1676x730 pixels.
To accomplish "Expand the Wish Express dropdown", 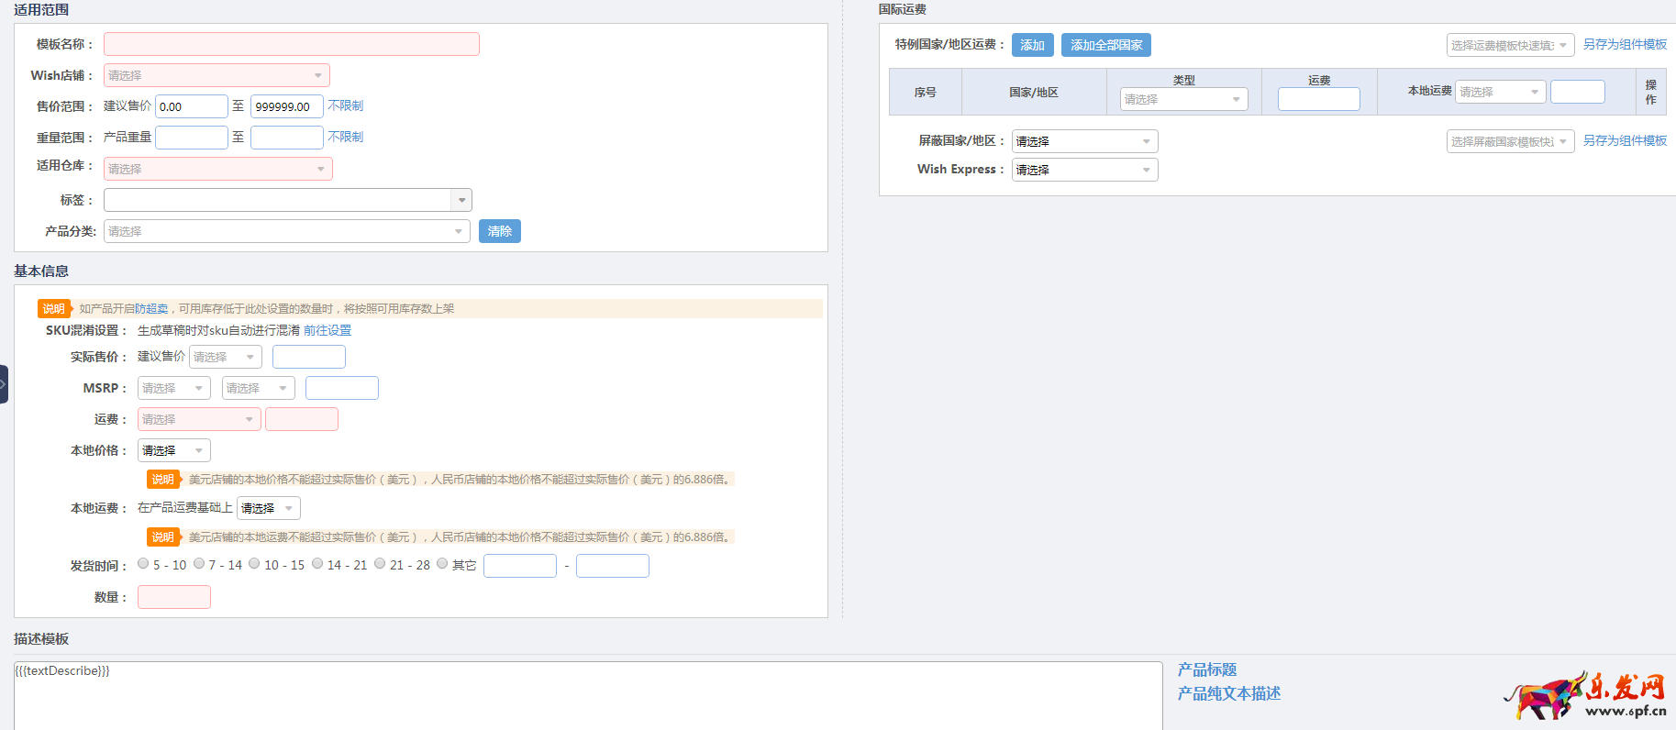I will [x=1084, y=170].
